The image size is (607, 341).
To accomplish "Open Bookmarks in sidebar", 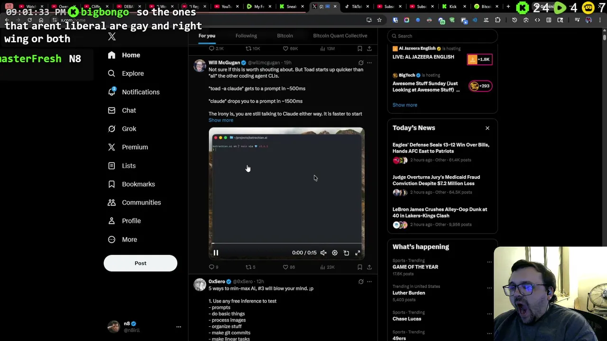I will 132,184.
